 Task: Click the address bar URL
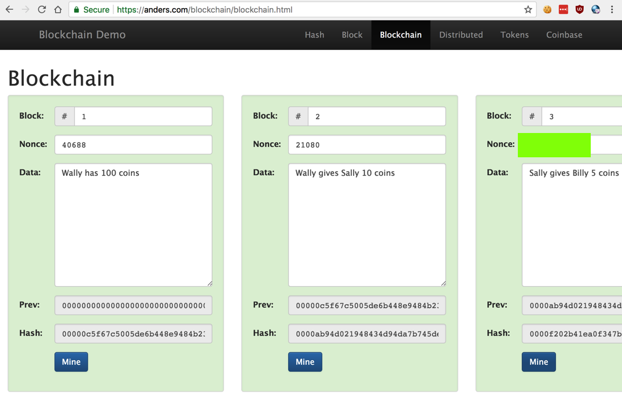(205, 9)
